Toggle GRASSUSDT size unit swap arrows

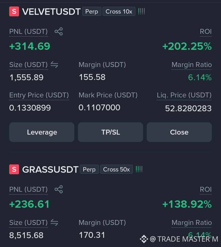tap(54, 222)
